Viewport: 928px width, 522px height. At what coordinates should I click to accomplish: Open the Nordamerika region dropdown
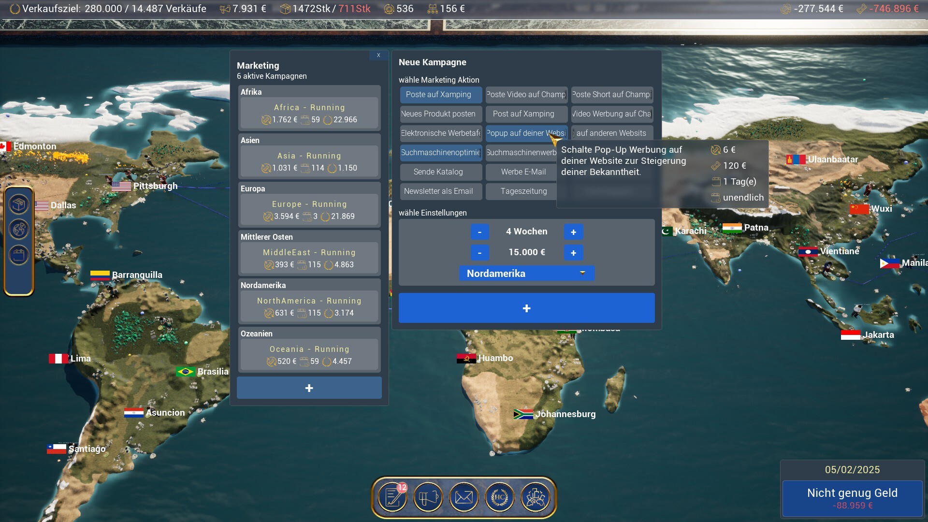point(526,273)
